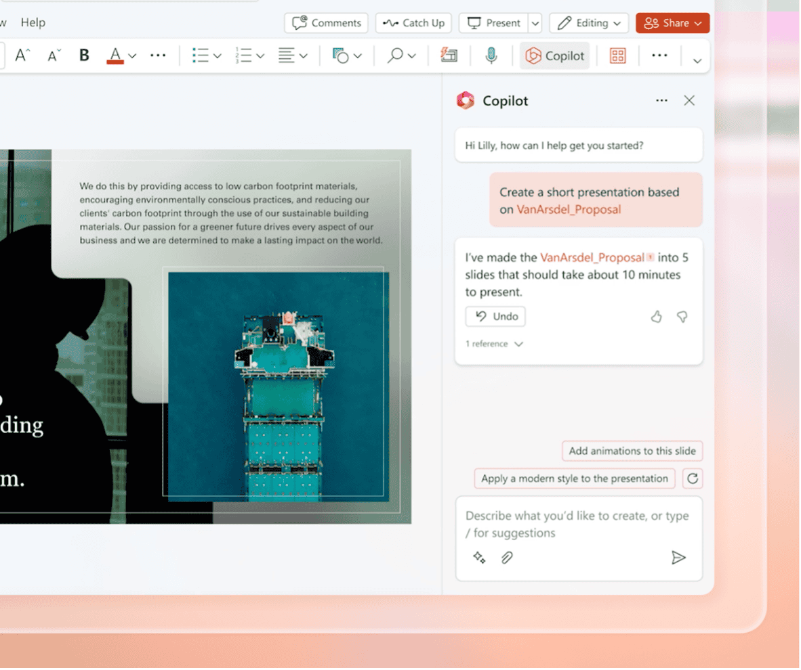Open prompt suggestions with the sparkle icon
This screenshot has height=670, width=801.
coord(479,558)
